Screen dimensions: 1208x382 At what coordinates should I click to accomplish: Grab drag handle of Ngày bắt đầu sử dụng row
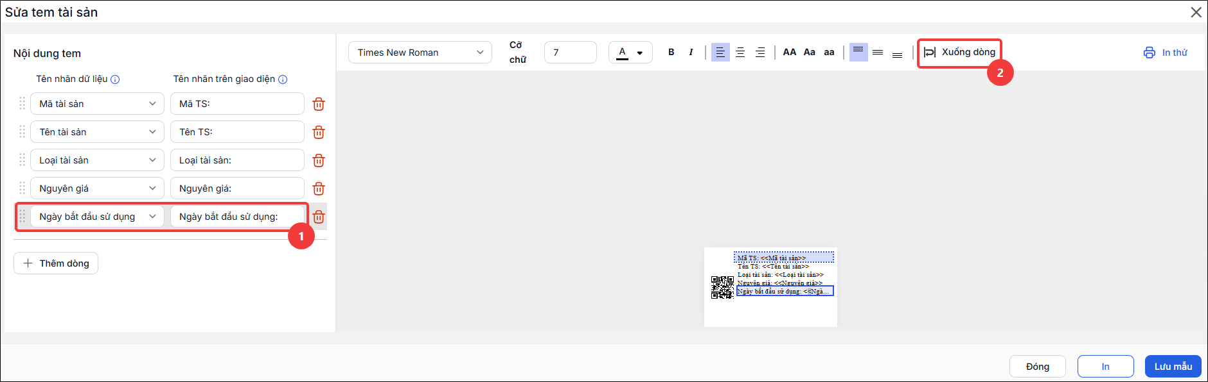[22, 216]
